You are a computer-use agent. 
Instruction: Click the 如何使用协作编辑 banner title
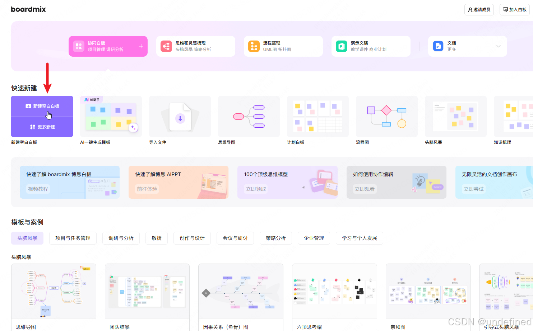point(373,174)
